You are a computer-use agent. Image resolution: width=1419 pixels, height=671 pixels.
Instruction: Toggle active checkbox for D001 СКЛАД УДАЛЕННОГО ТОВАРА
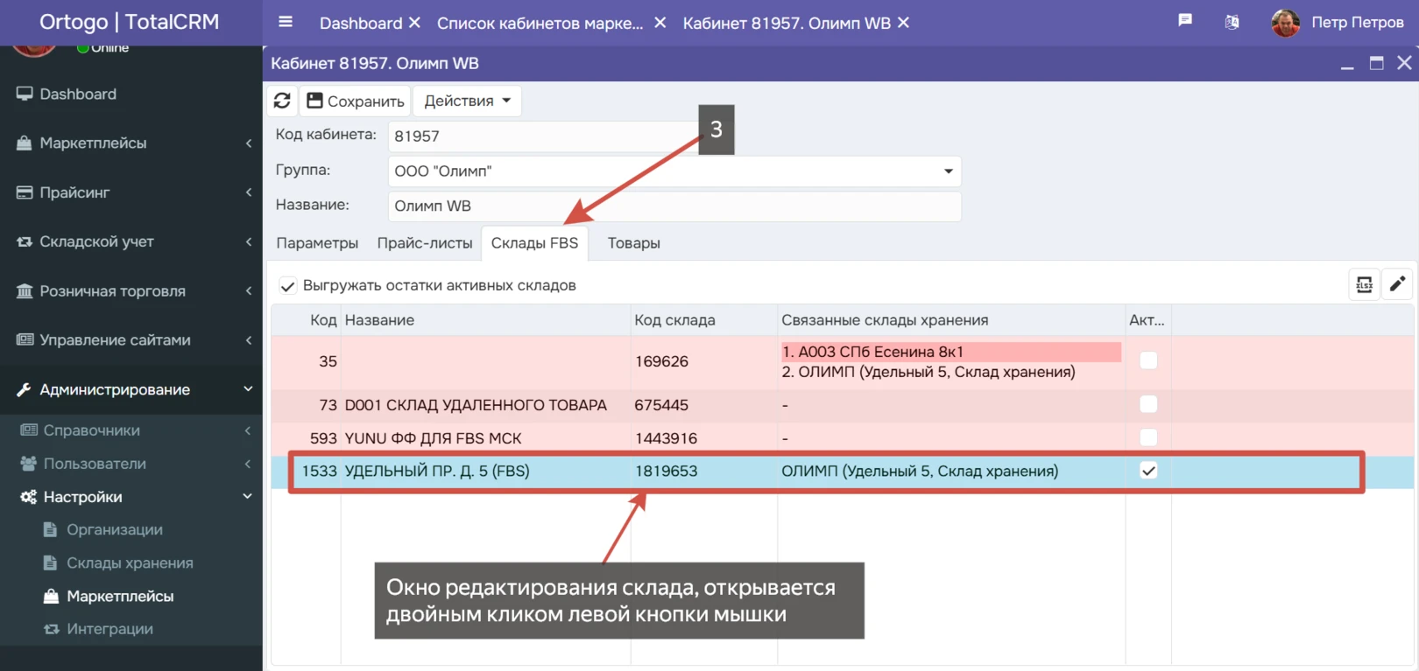coord(1148,404)
